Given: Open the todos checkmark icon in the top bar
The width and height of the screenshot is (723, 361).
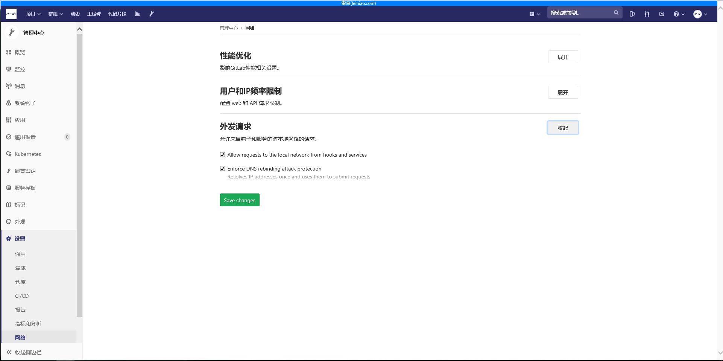Looking at the screenshot, I should click(x=662, y=14).
